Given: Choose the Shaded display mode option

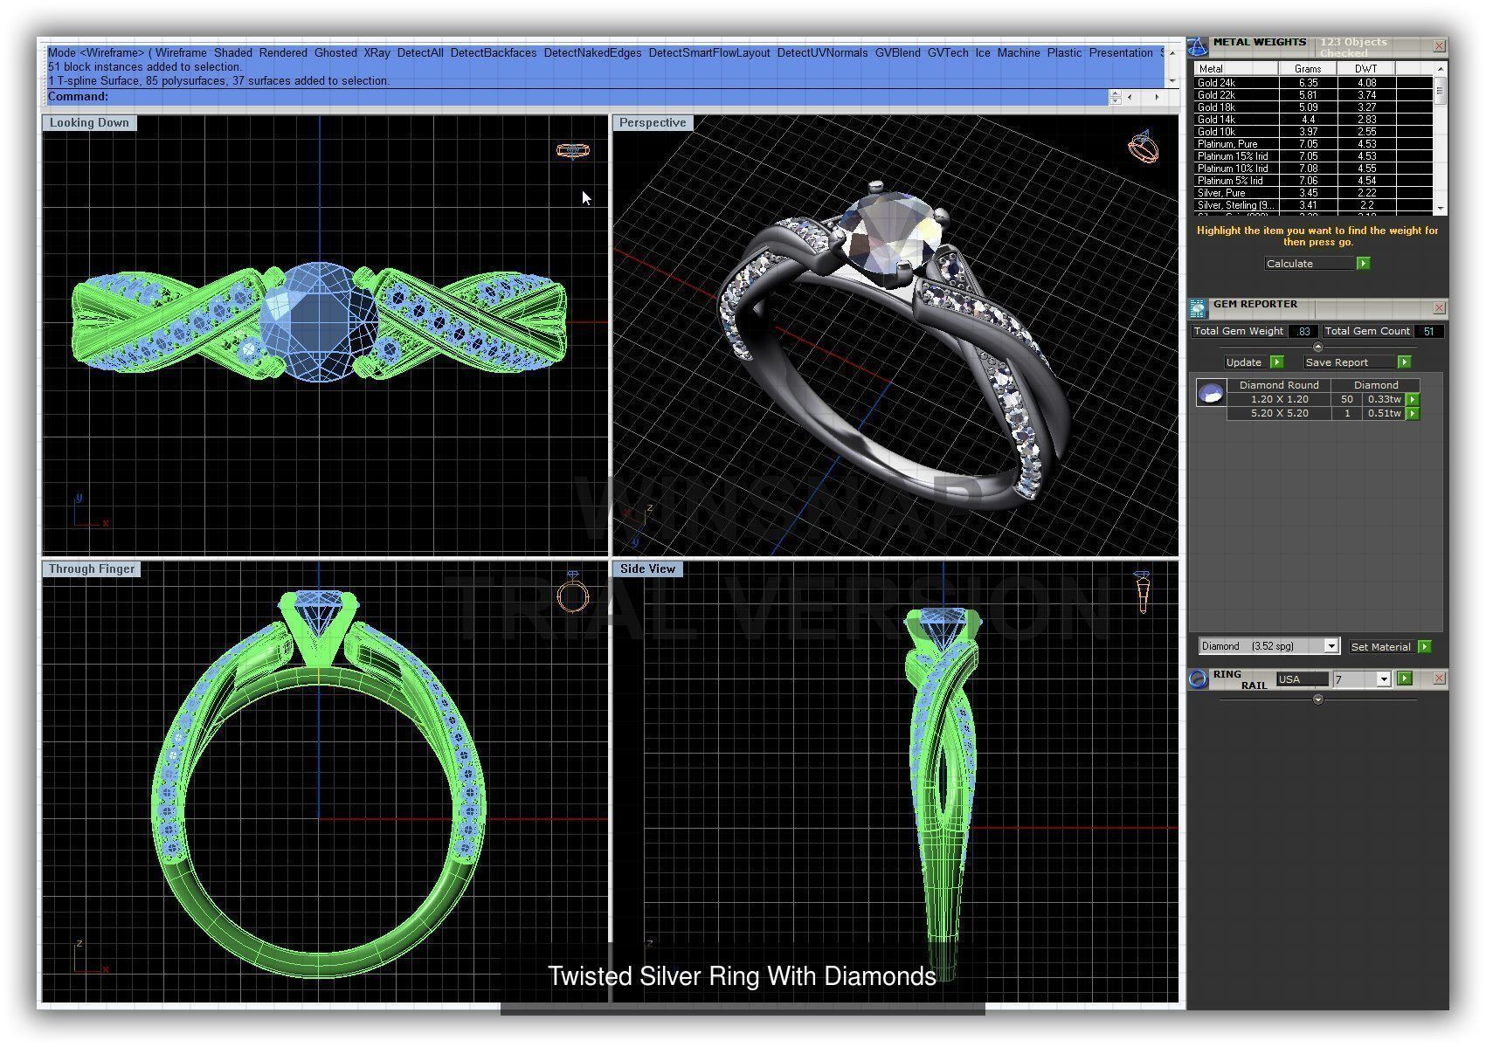Looking at the screenshot, I should (x=233, y=53).
